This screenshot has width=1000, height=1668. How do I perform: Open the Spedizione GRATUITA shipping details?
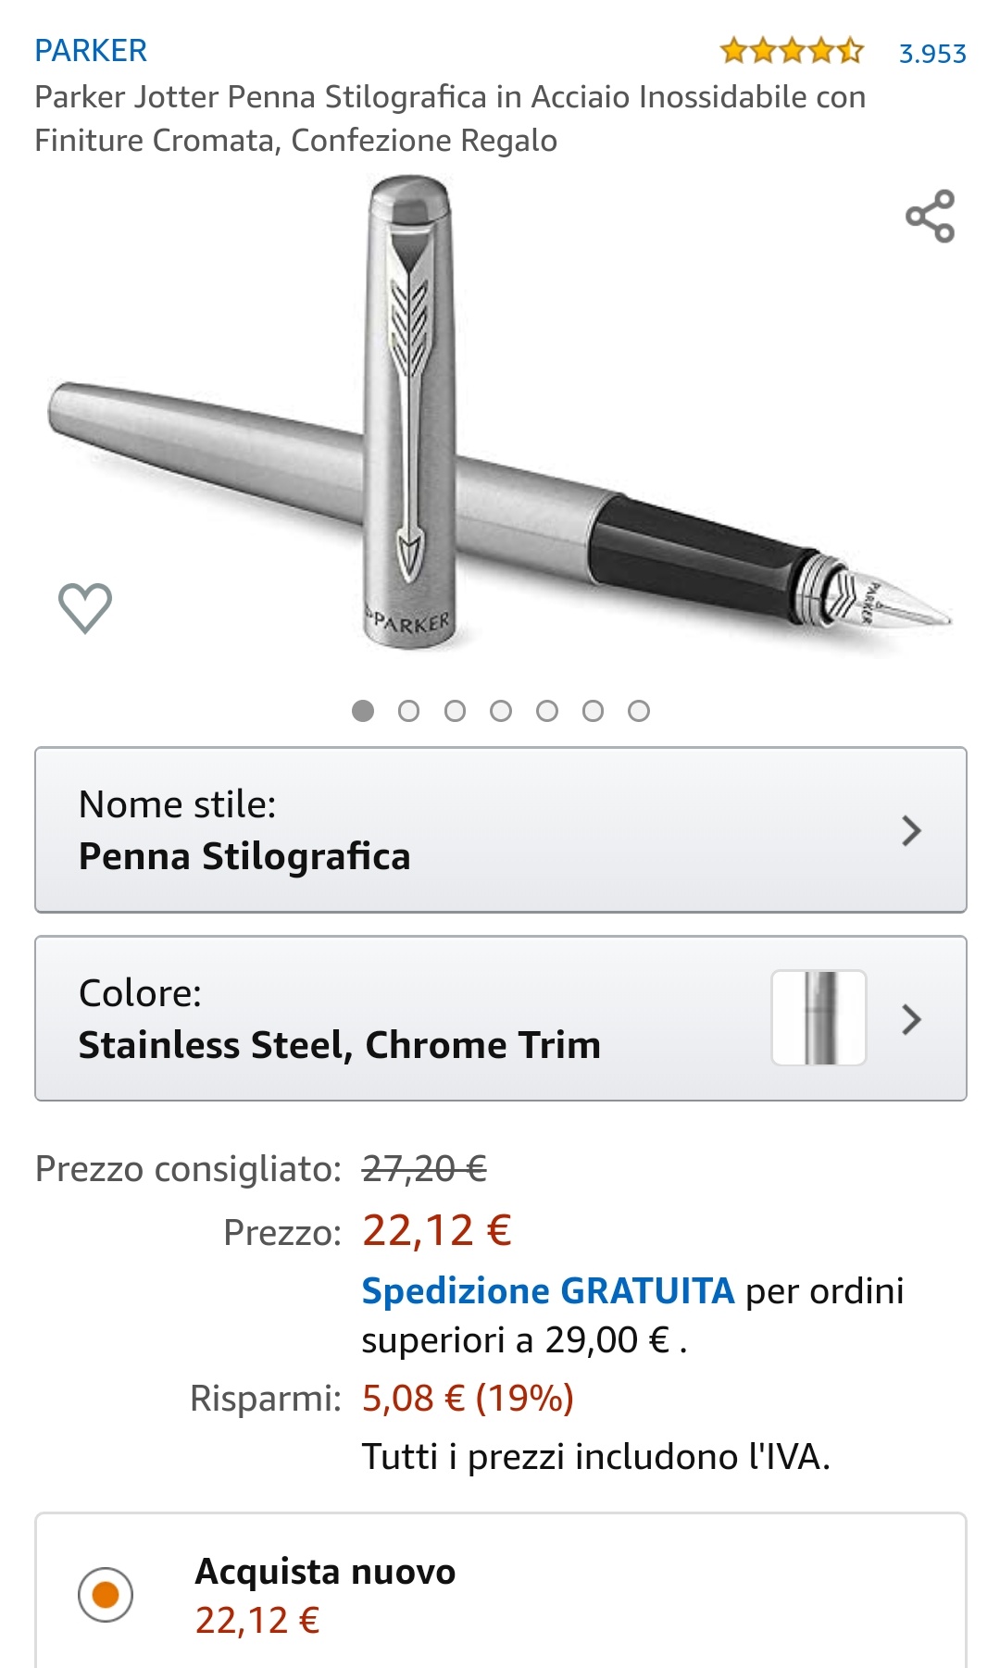547,1290
